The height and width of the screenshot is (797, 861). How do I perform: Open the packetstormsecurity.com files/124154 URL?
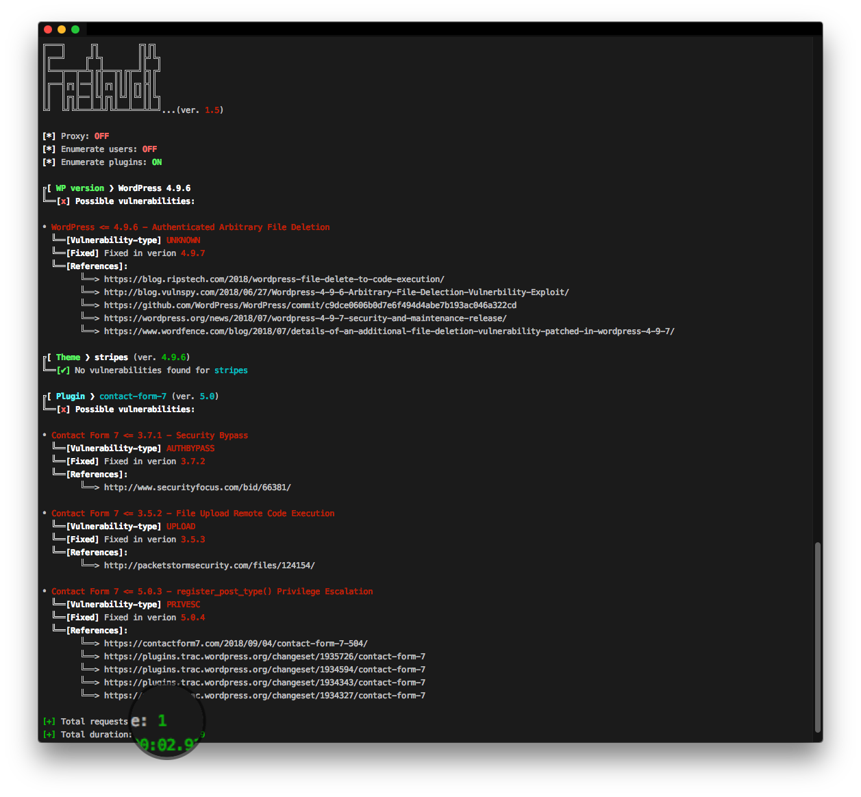(210, 566)
